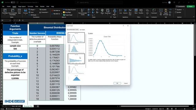Click the Comments button
196x110 pixels.
180,6
